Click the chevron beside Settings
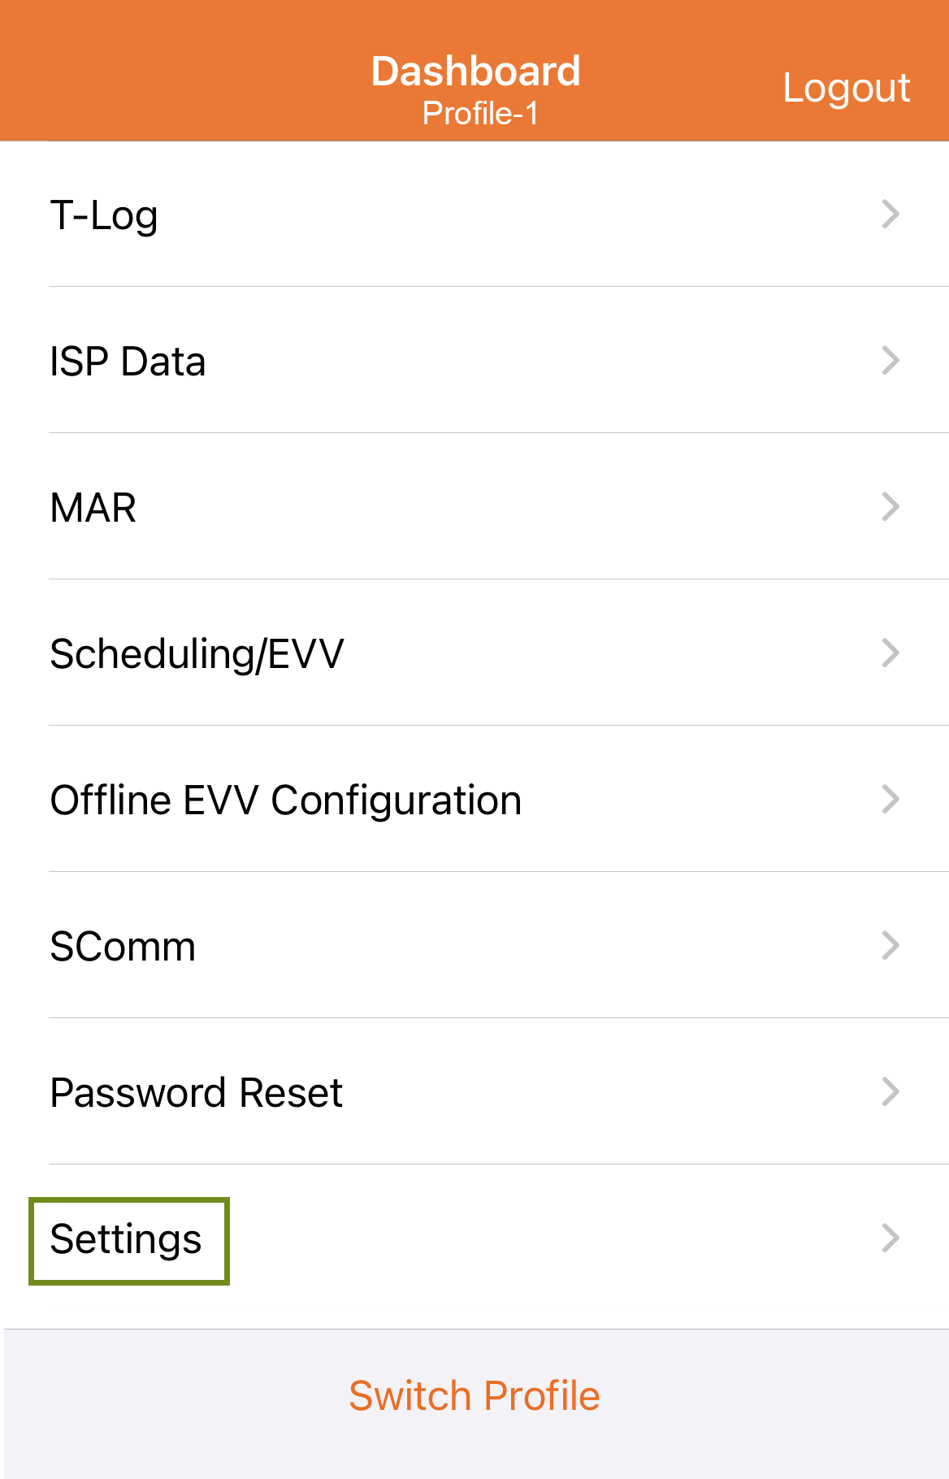The image size is (949, 1479). pyautogui.click(x=892, y=1239)
